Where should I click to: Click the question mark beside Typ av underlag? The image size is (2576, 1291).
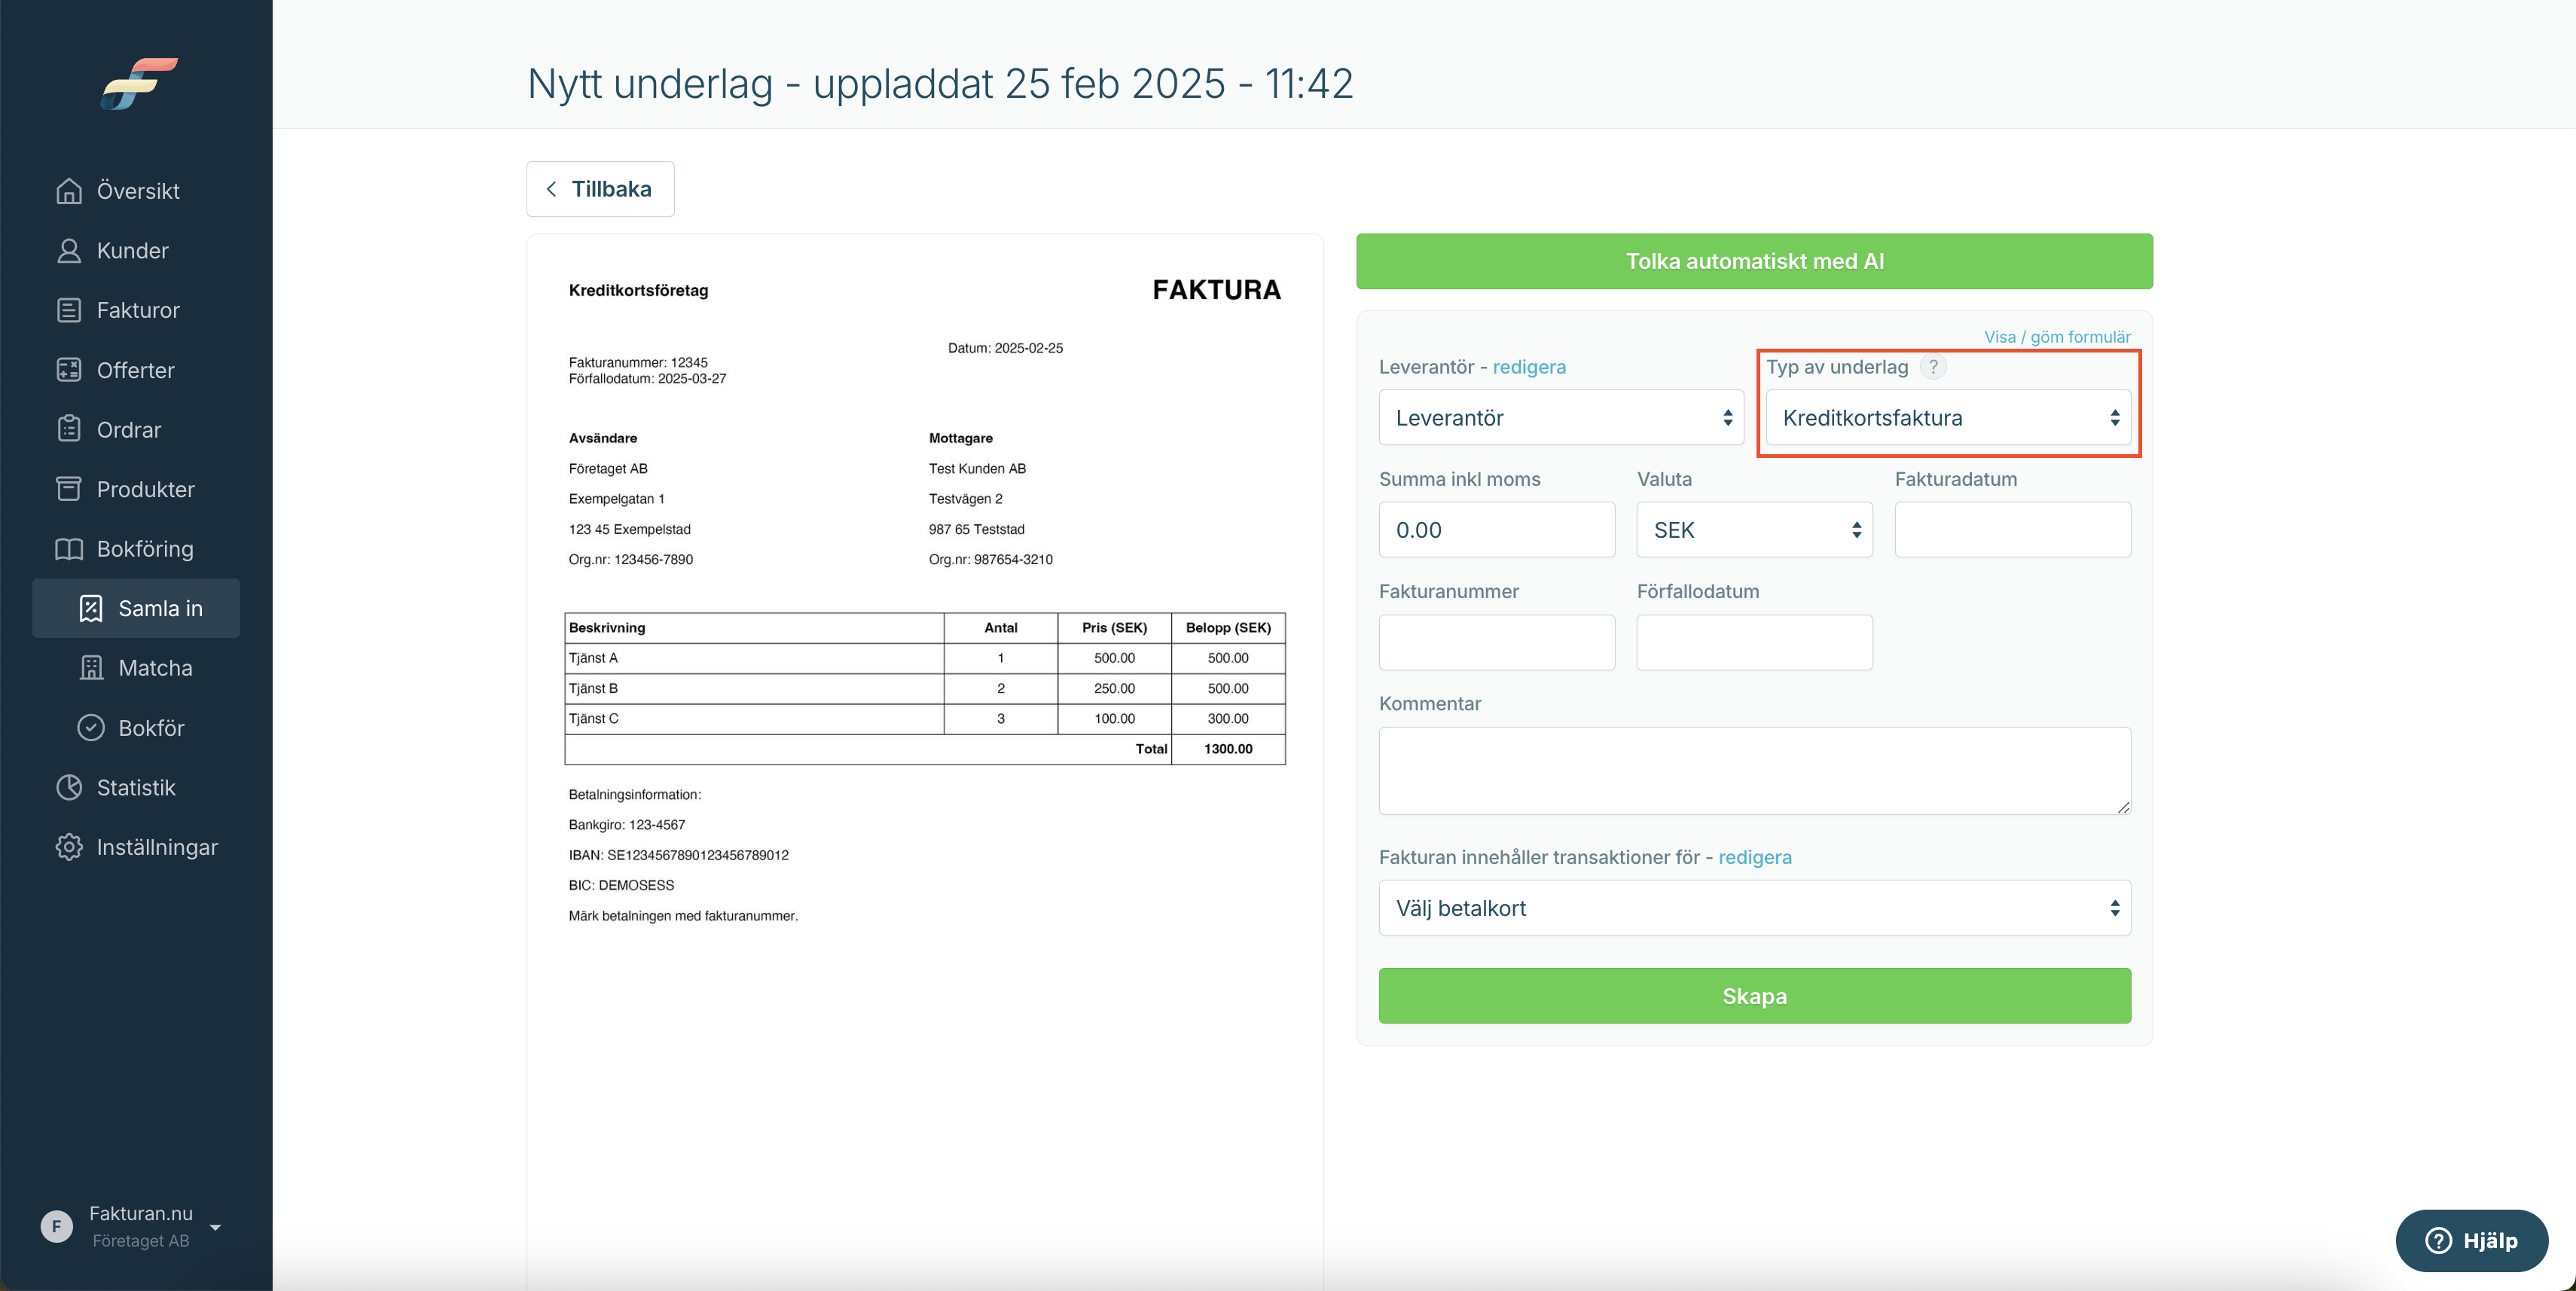click(x=1933, y=367)
